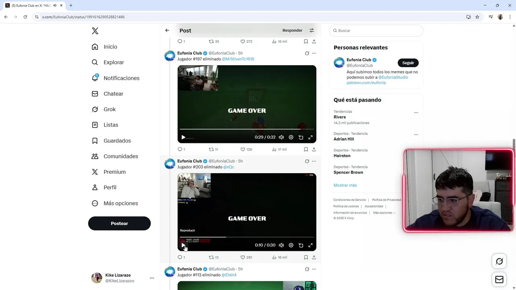
Task: Open the Spencer Brown trend
Action: (348, 172)
